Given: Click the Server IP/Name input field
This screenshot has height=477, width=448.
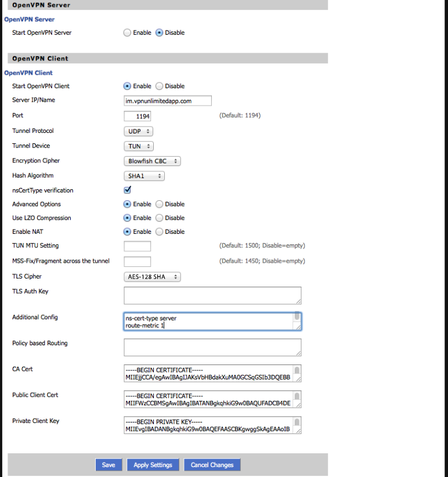Looking at the screenshot, I should pyautogui.click(x=168, y=101).
